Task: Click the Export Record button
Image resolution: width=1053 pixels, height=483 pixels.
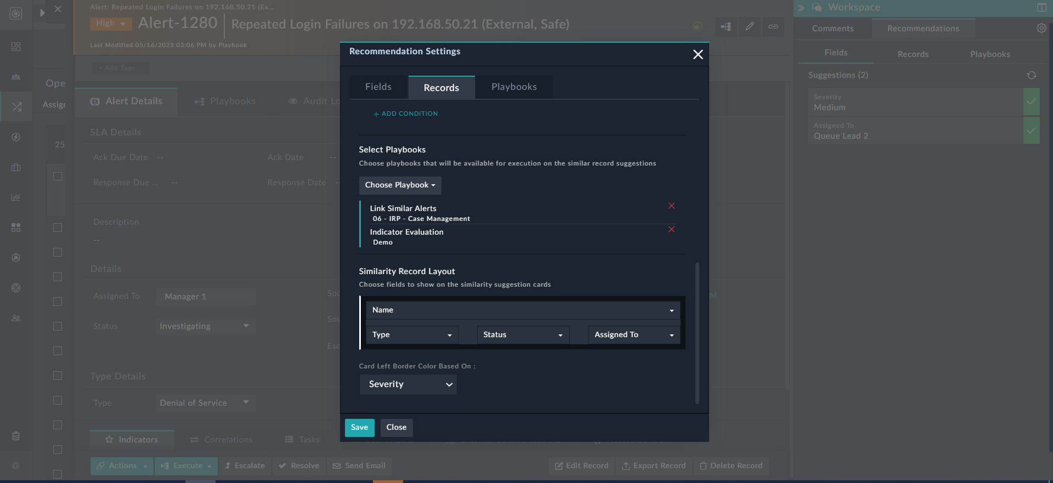Action: pyautogui.click(x=654, y=466)
